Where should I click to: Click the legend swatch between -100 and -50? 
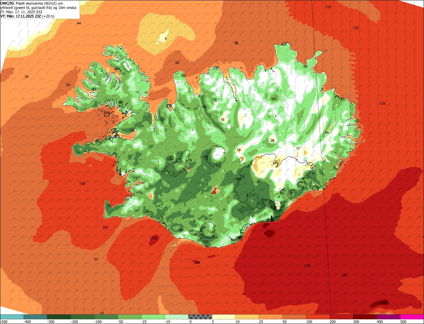(x=106, y=317)
